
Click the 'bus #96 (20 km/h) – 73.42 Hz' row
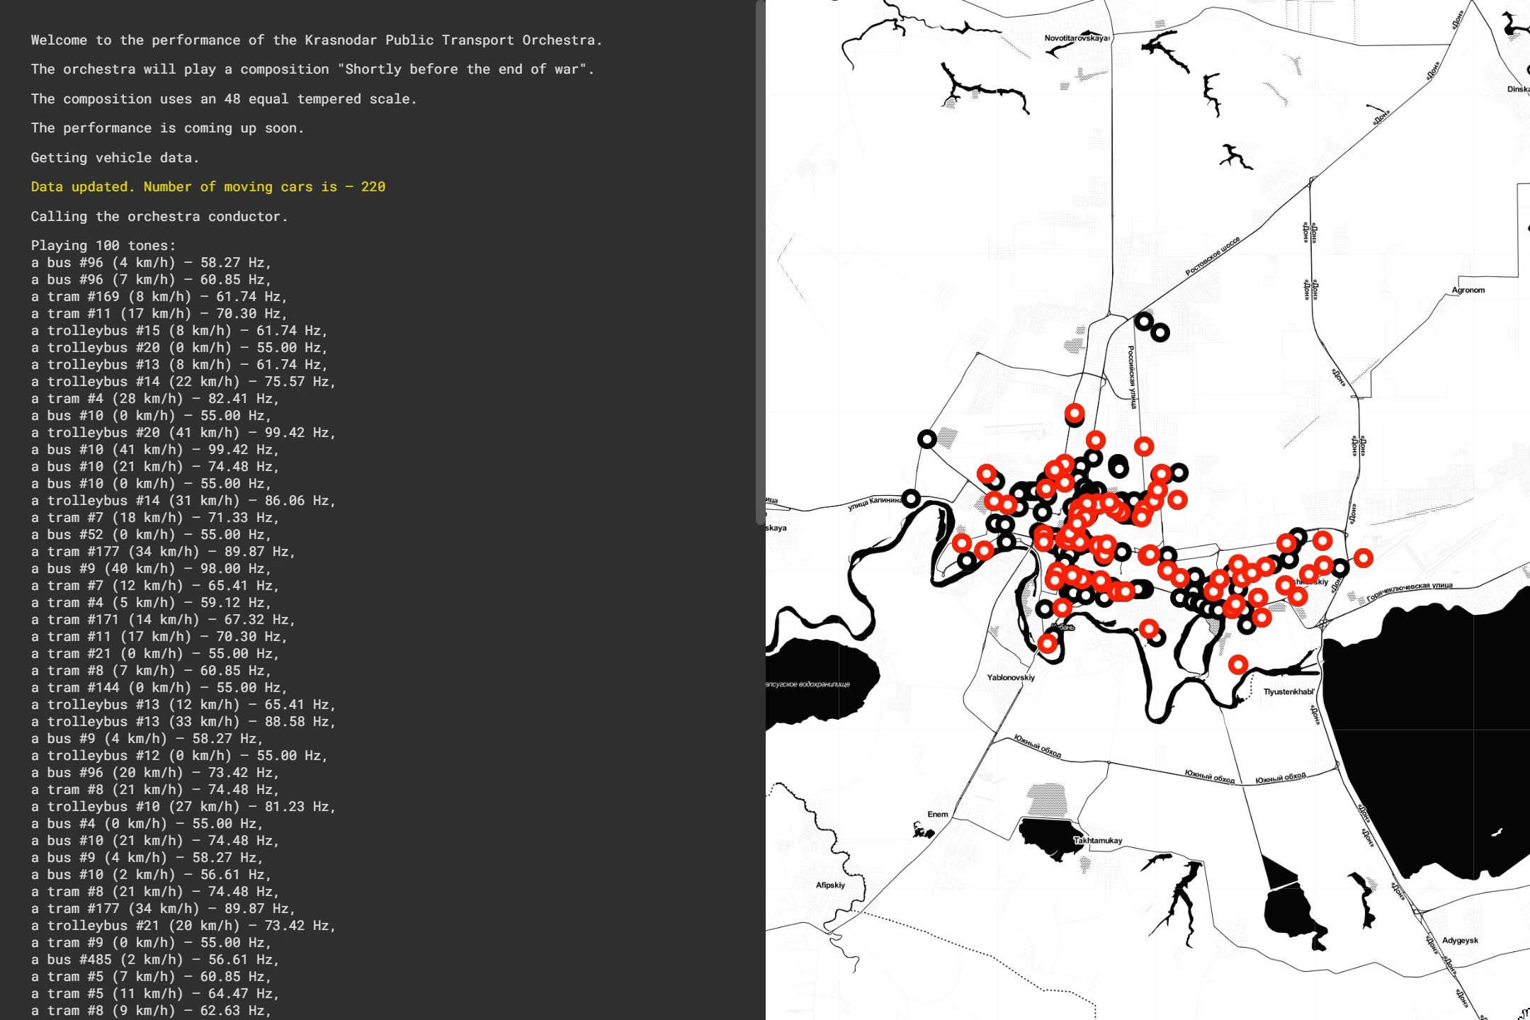click(x=155, y=773)
